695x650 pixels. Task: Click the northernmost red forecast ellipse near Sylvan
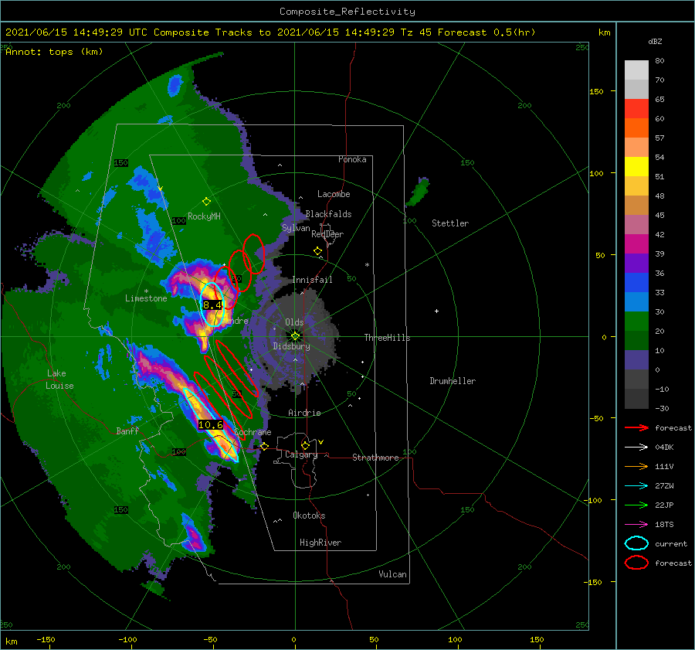[254, 254]
